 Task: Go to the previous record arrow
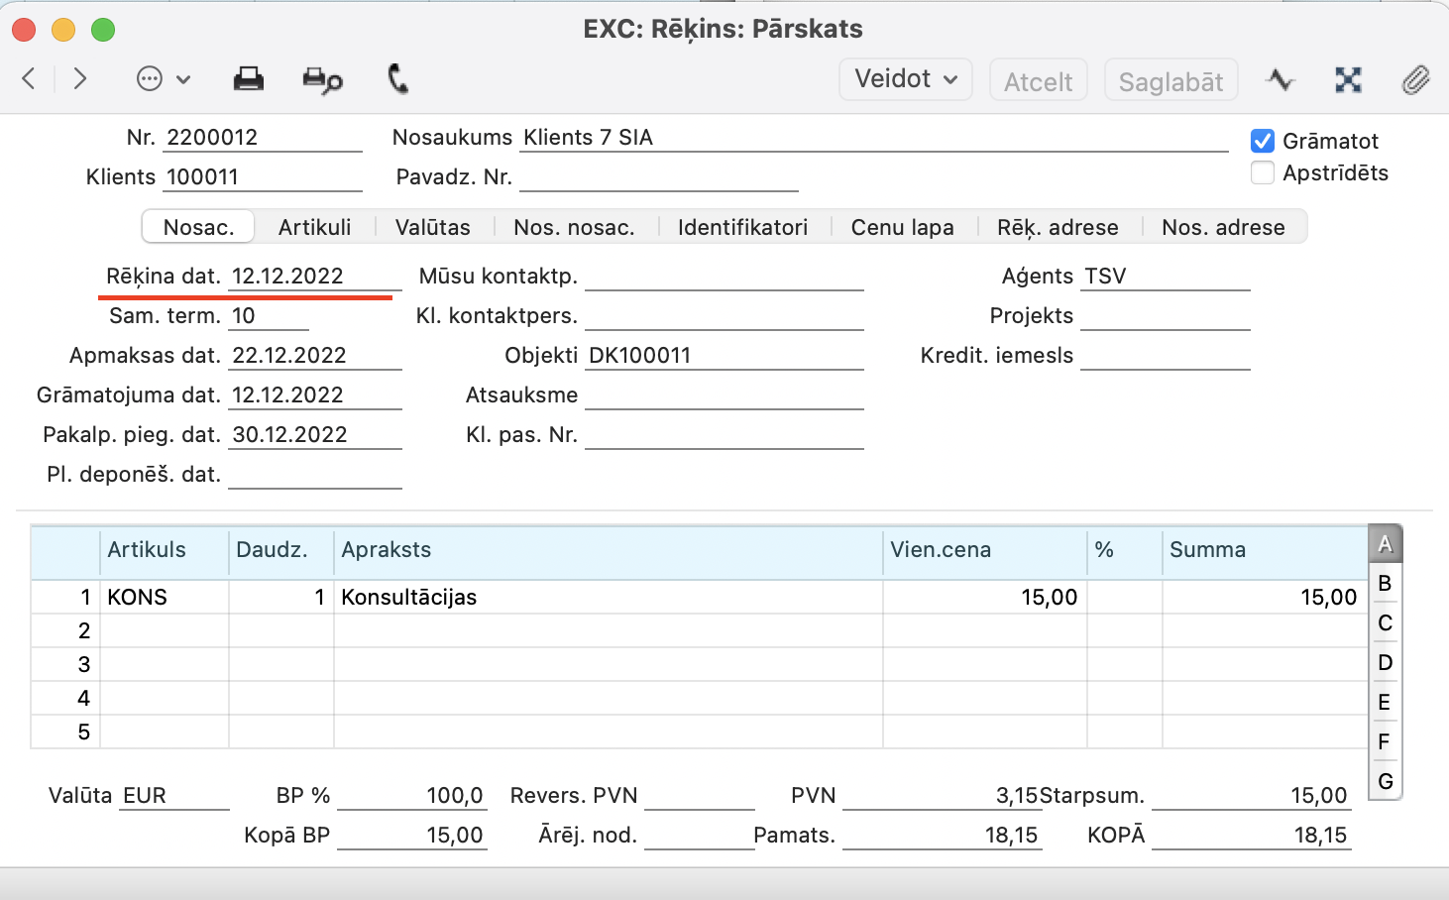pos(29,79)
